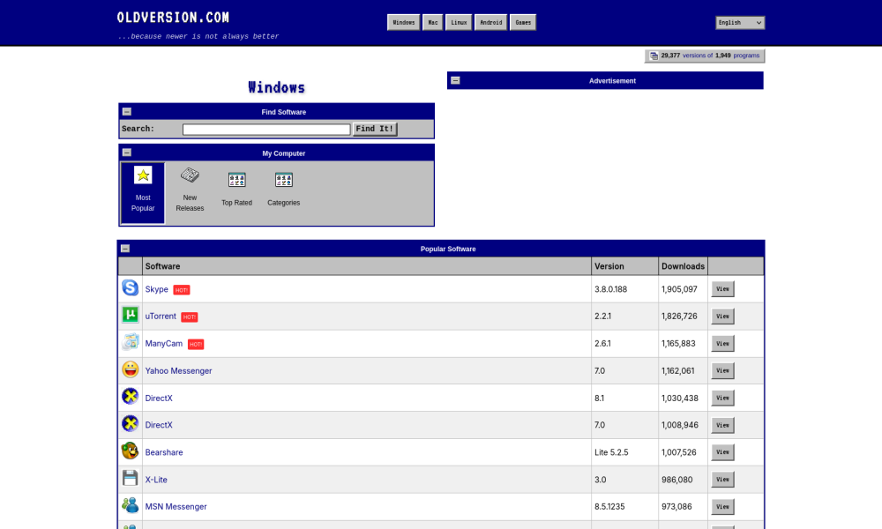
Task: Click the Yahoo Messenger smiley icon
Action: [130, 369]
